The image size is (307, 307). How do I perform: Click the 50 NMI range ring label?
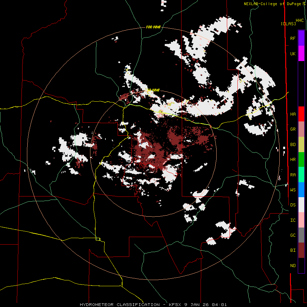(x=153, y=90)
